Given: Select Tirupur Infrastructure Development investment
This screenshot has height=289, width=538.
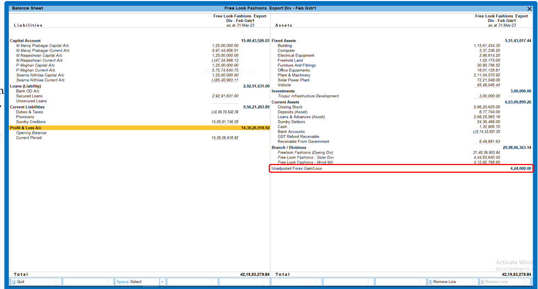Looking at the screenshot, I should pyautogui.click(x=308, y=96).
